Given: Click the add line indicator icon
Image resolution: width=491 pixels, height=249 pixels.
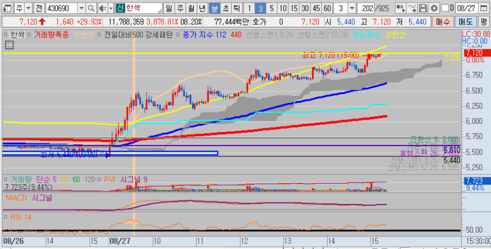Looking at the screenshot, I should pyautogui.click(x=412, y=8).
